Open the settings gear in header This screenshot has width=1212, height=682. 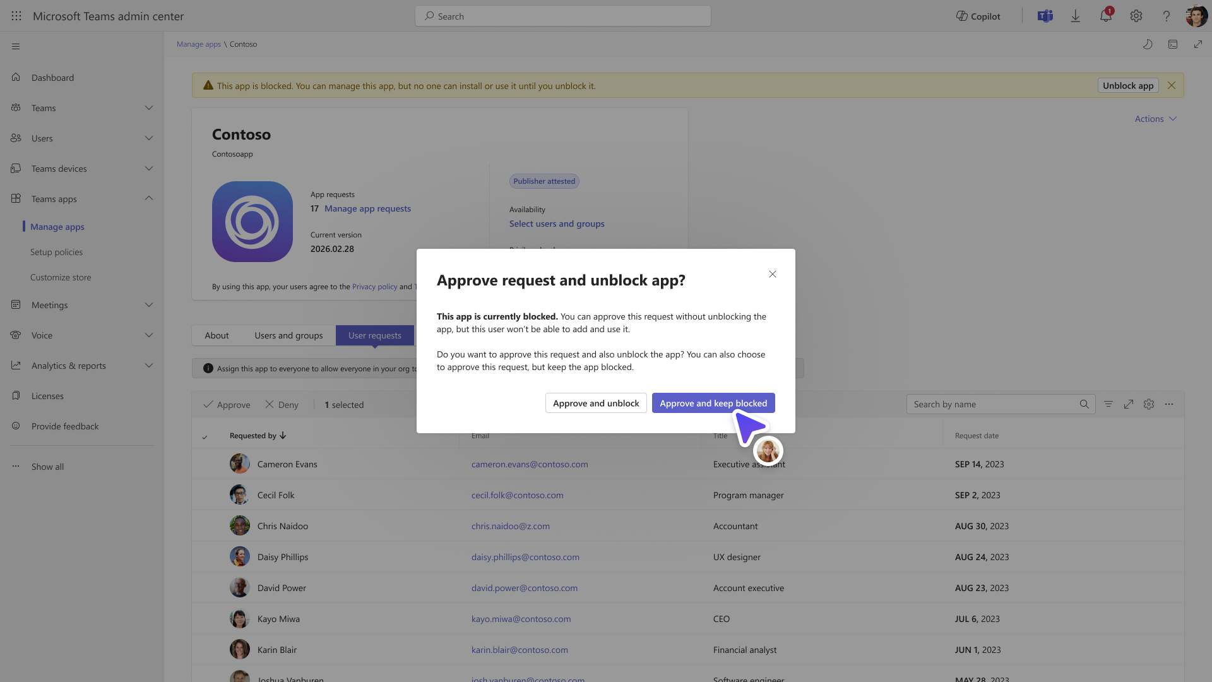[x=1136, y=16]
